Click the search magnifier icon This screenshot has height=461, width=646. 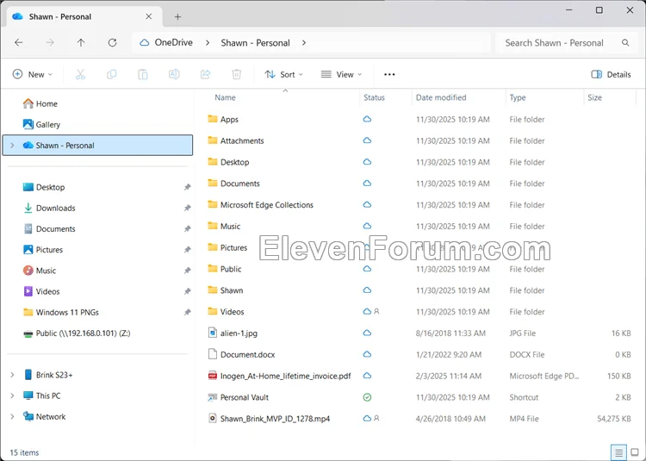click(625, 43)
